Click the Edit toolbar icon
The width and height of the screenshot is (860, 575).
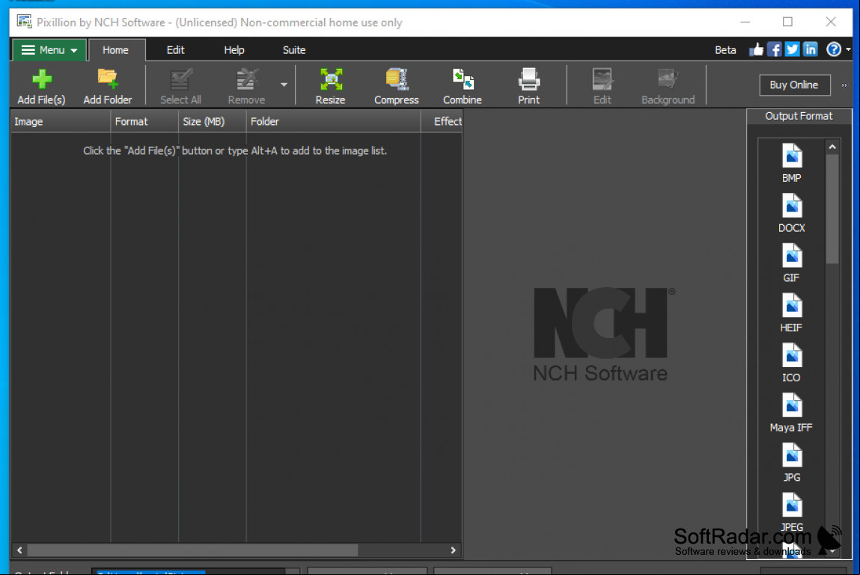[602, 79]
